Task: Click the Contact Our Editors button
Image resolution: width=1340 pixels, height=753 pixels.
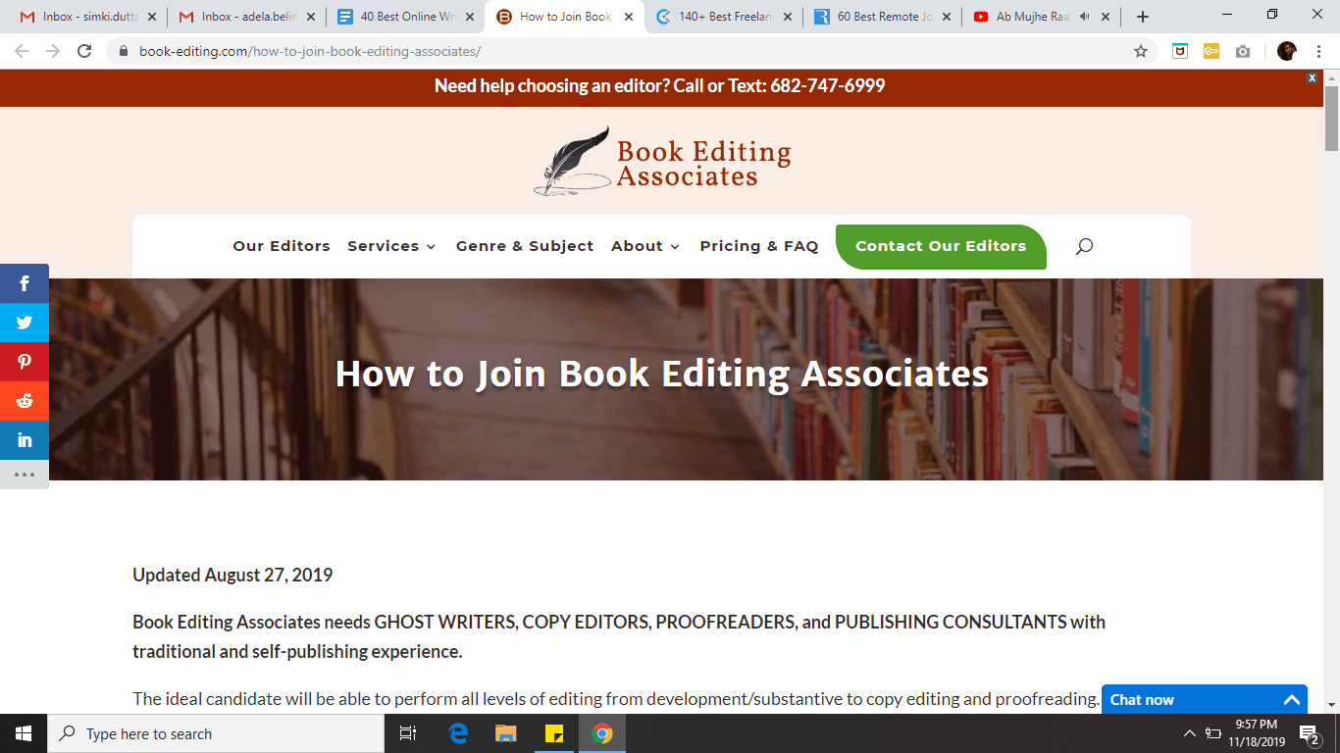Action: point(941,246)
